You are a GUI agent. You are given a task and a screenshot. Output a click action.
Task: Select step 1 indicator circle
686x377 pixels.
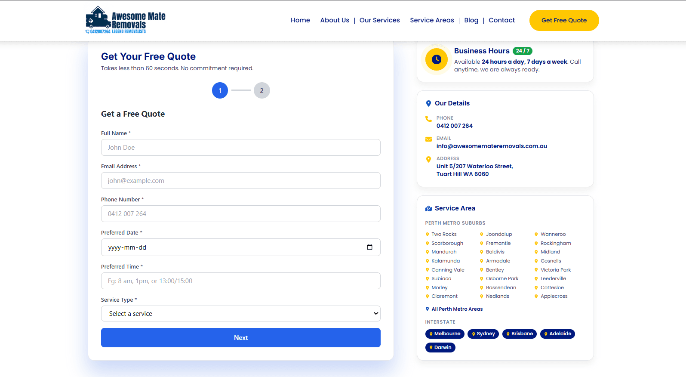pos(220,90)
